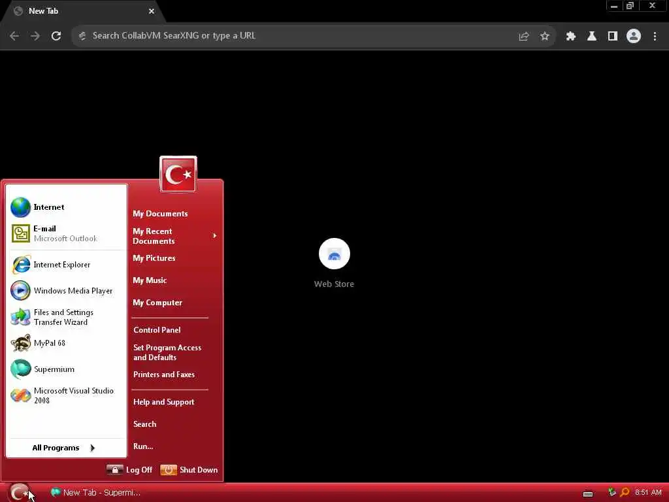Click the site info icon in address bar
Viewport: 669px width, 502px height.
[82, 36]
